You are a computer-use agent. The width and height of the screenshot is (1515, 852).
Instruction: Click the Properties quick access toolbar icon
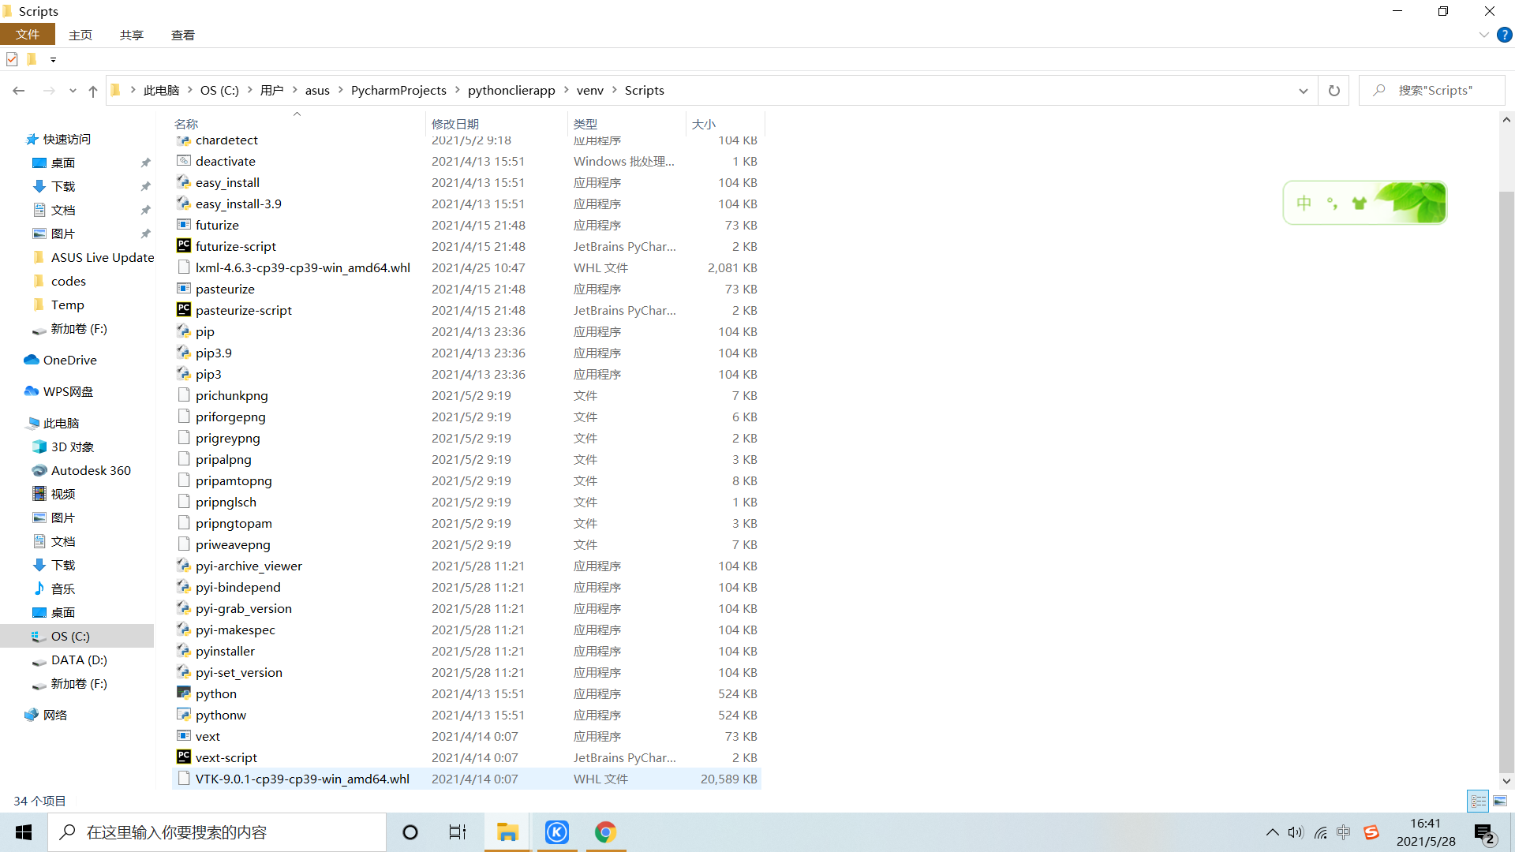[12, 59]
